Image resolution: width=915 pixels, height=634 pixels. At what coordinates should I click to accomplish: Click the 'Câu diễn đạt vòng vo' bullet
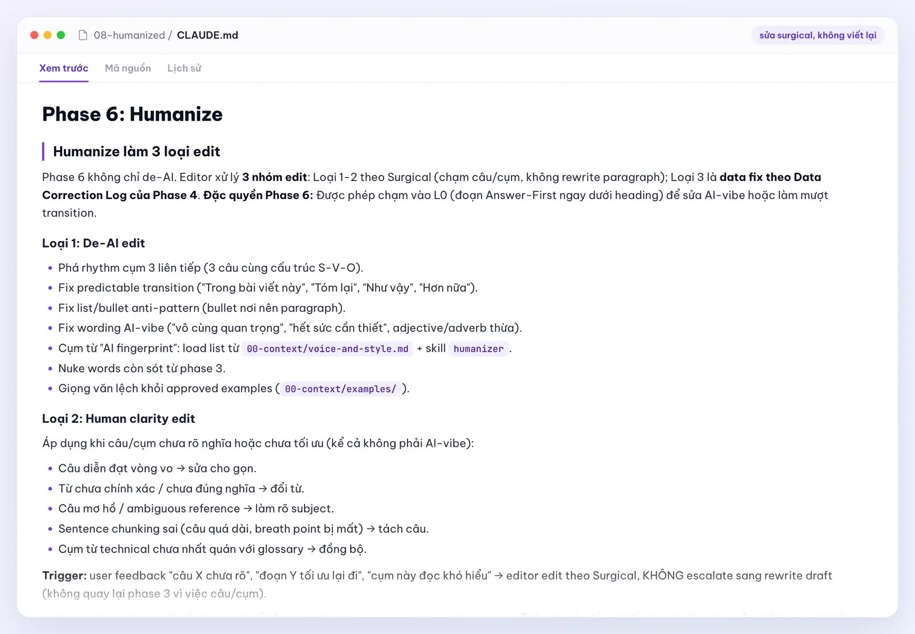tap(157, 468)
